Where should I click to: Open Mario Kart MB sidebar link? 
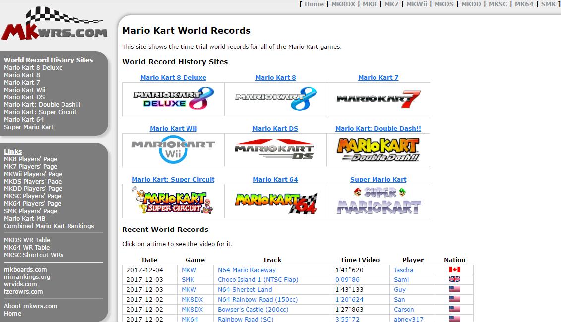[25, 219]
